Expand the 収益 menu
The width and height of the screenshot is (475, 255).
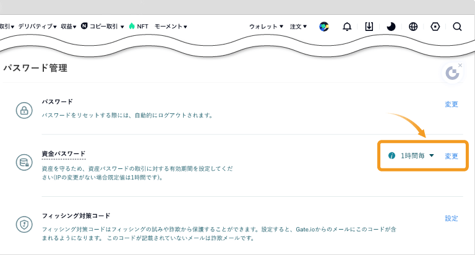coord(68,27)
